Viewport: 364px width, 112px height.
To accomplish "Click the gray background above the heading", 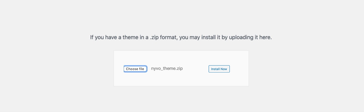I will tap(181, 16).
